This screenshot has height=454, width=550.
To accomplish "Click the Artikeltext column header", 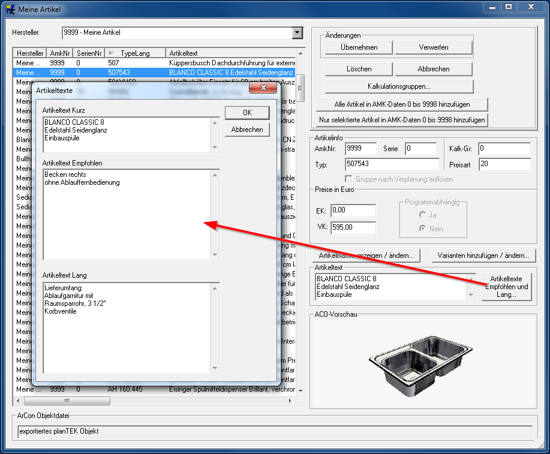I will tap(230, 53).
